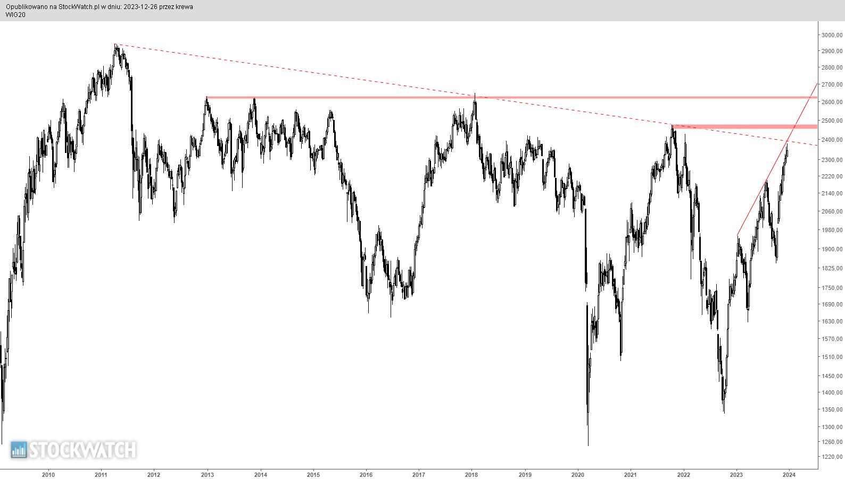
Task: Click the 1825,00 price axis label
Action: point(832,269)
